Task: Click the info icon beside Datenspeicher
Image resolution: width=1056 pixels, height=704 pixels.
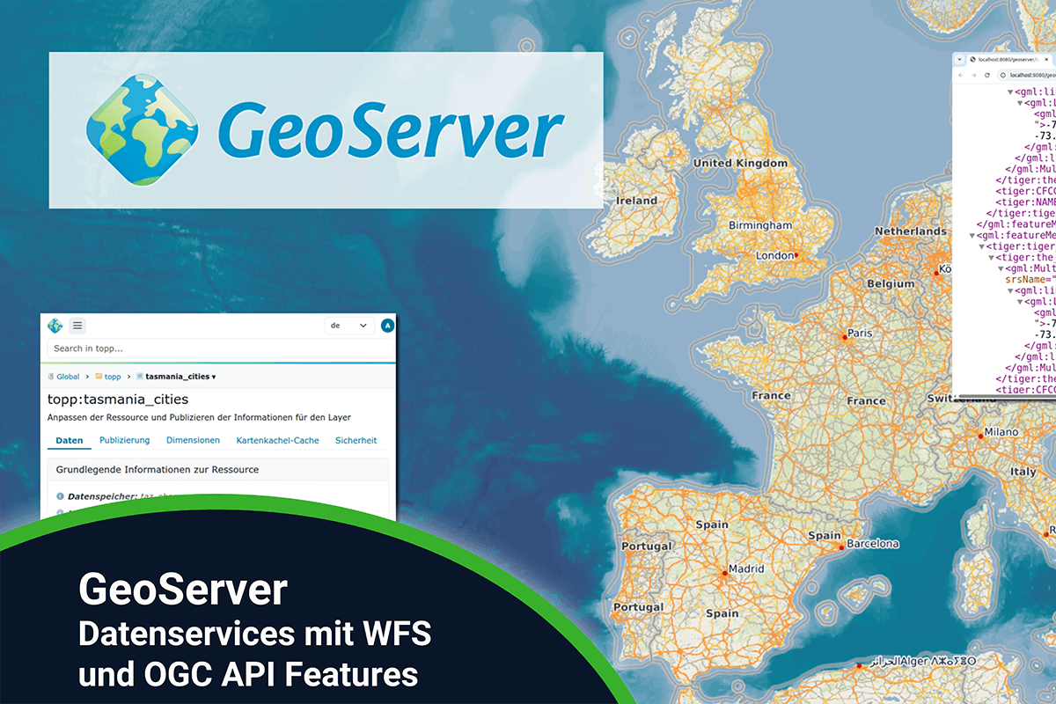Action: [60, 496]
